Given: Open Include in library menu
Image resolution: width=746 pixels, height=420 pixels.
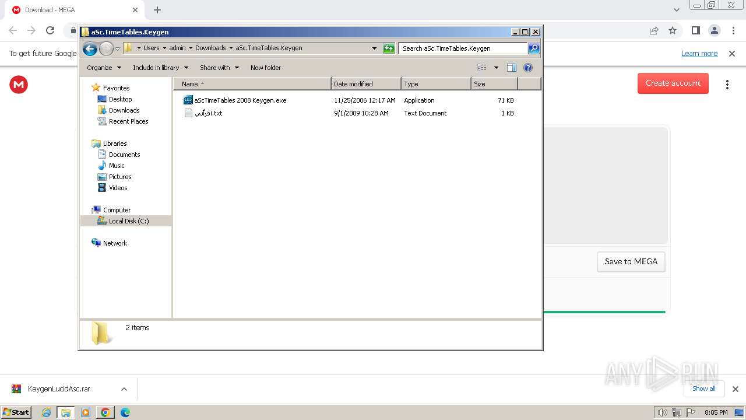Looking at the screenshot, I should coord(160,68).
